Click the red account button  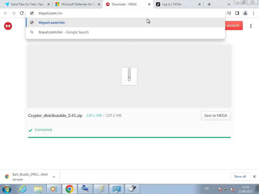coord(234,26)
